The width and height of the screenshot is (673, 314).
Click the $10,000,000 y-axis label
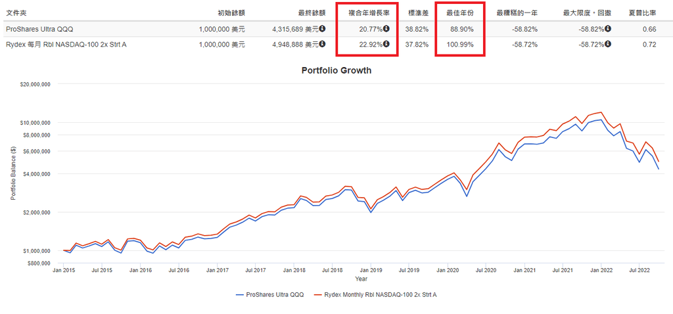[35, 123]
